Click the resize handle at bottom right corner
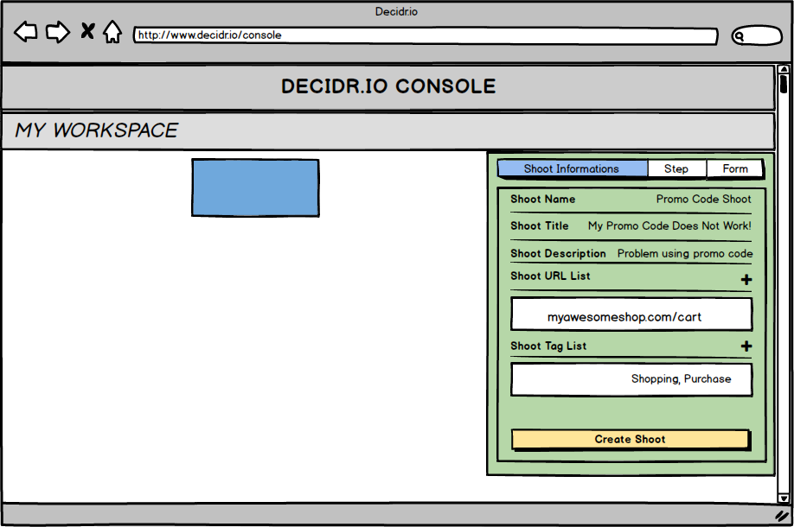The width and height of the screenshot is (794, 527). point(783,516)
